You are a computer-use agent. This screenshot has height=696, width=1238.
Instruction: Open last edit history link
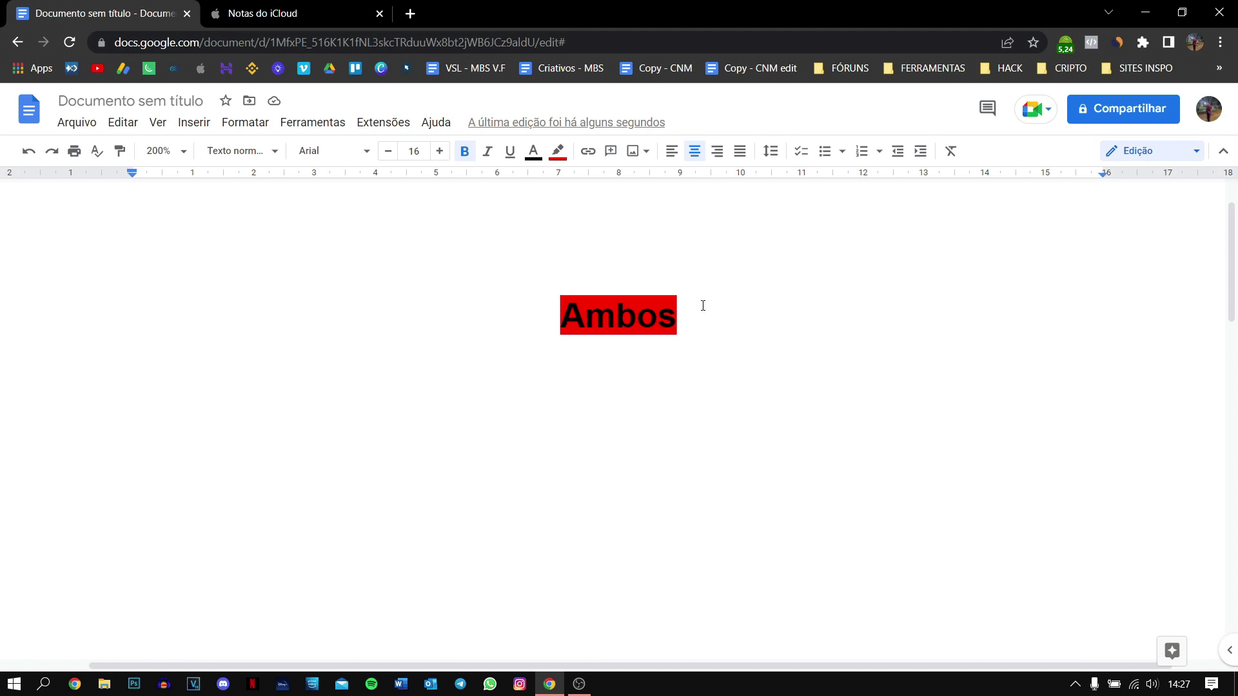click(x=566, y=122)
